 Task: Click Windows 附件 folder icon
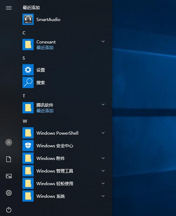28,158
